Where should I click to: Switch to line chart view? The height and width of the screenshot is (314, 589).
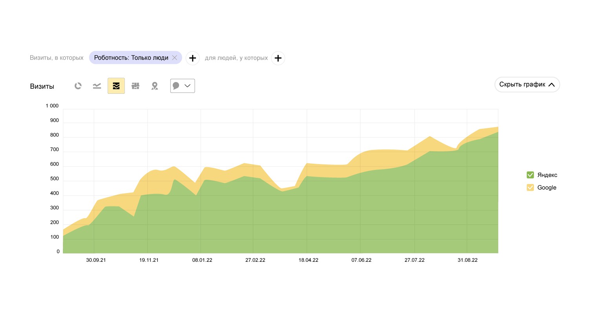click(x=97, y=86)
